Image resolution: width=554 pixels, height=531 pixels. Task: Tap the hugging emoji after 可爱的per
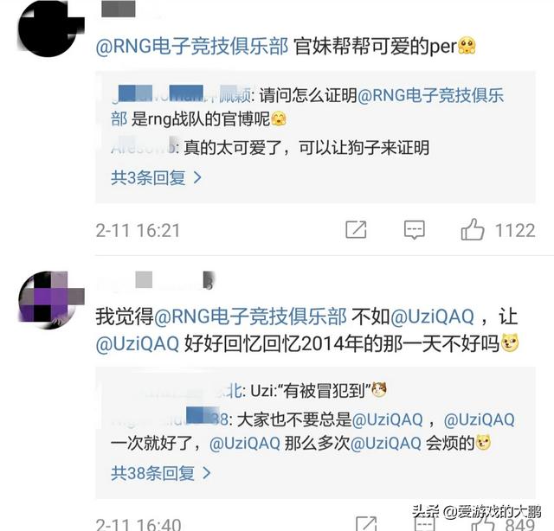point(467,46)
